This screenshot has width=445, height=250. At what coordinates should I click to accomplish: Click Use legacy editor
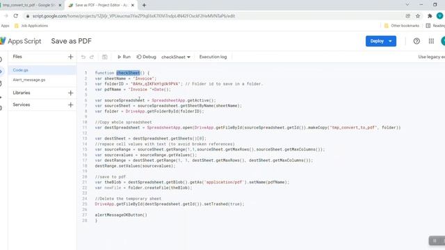tap(431, 57)
